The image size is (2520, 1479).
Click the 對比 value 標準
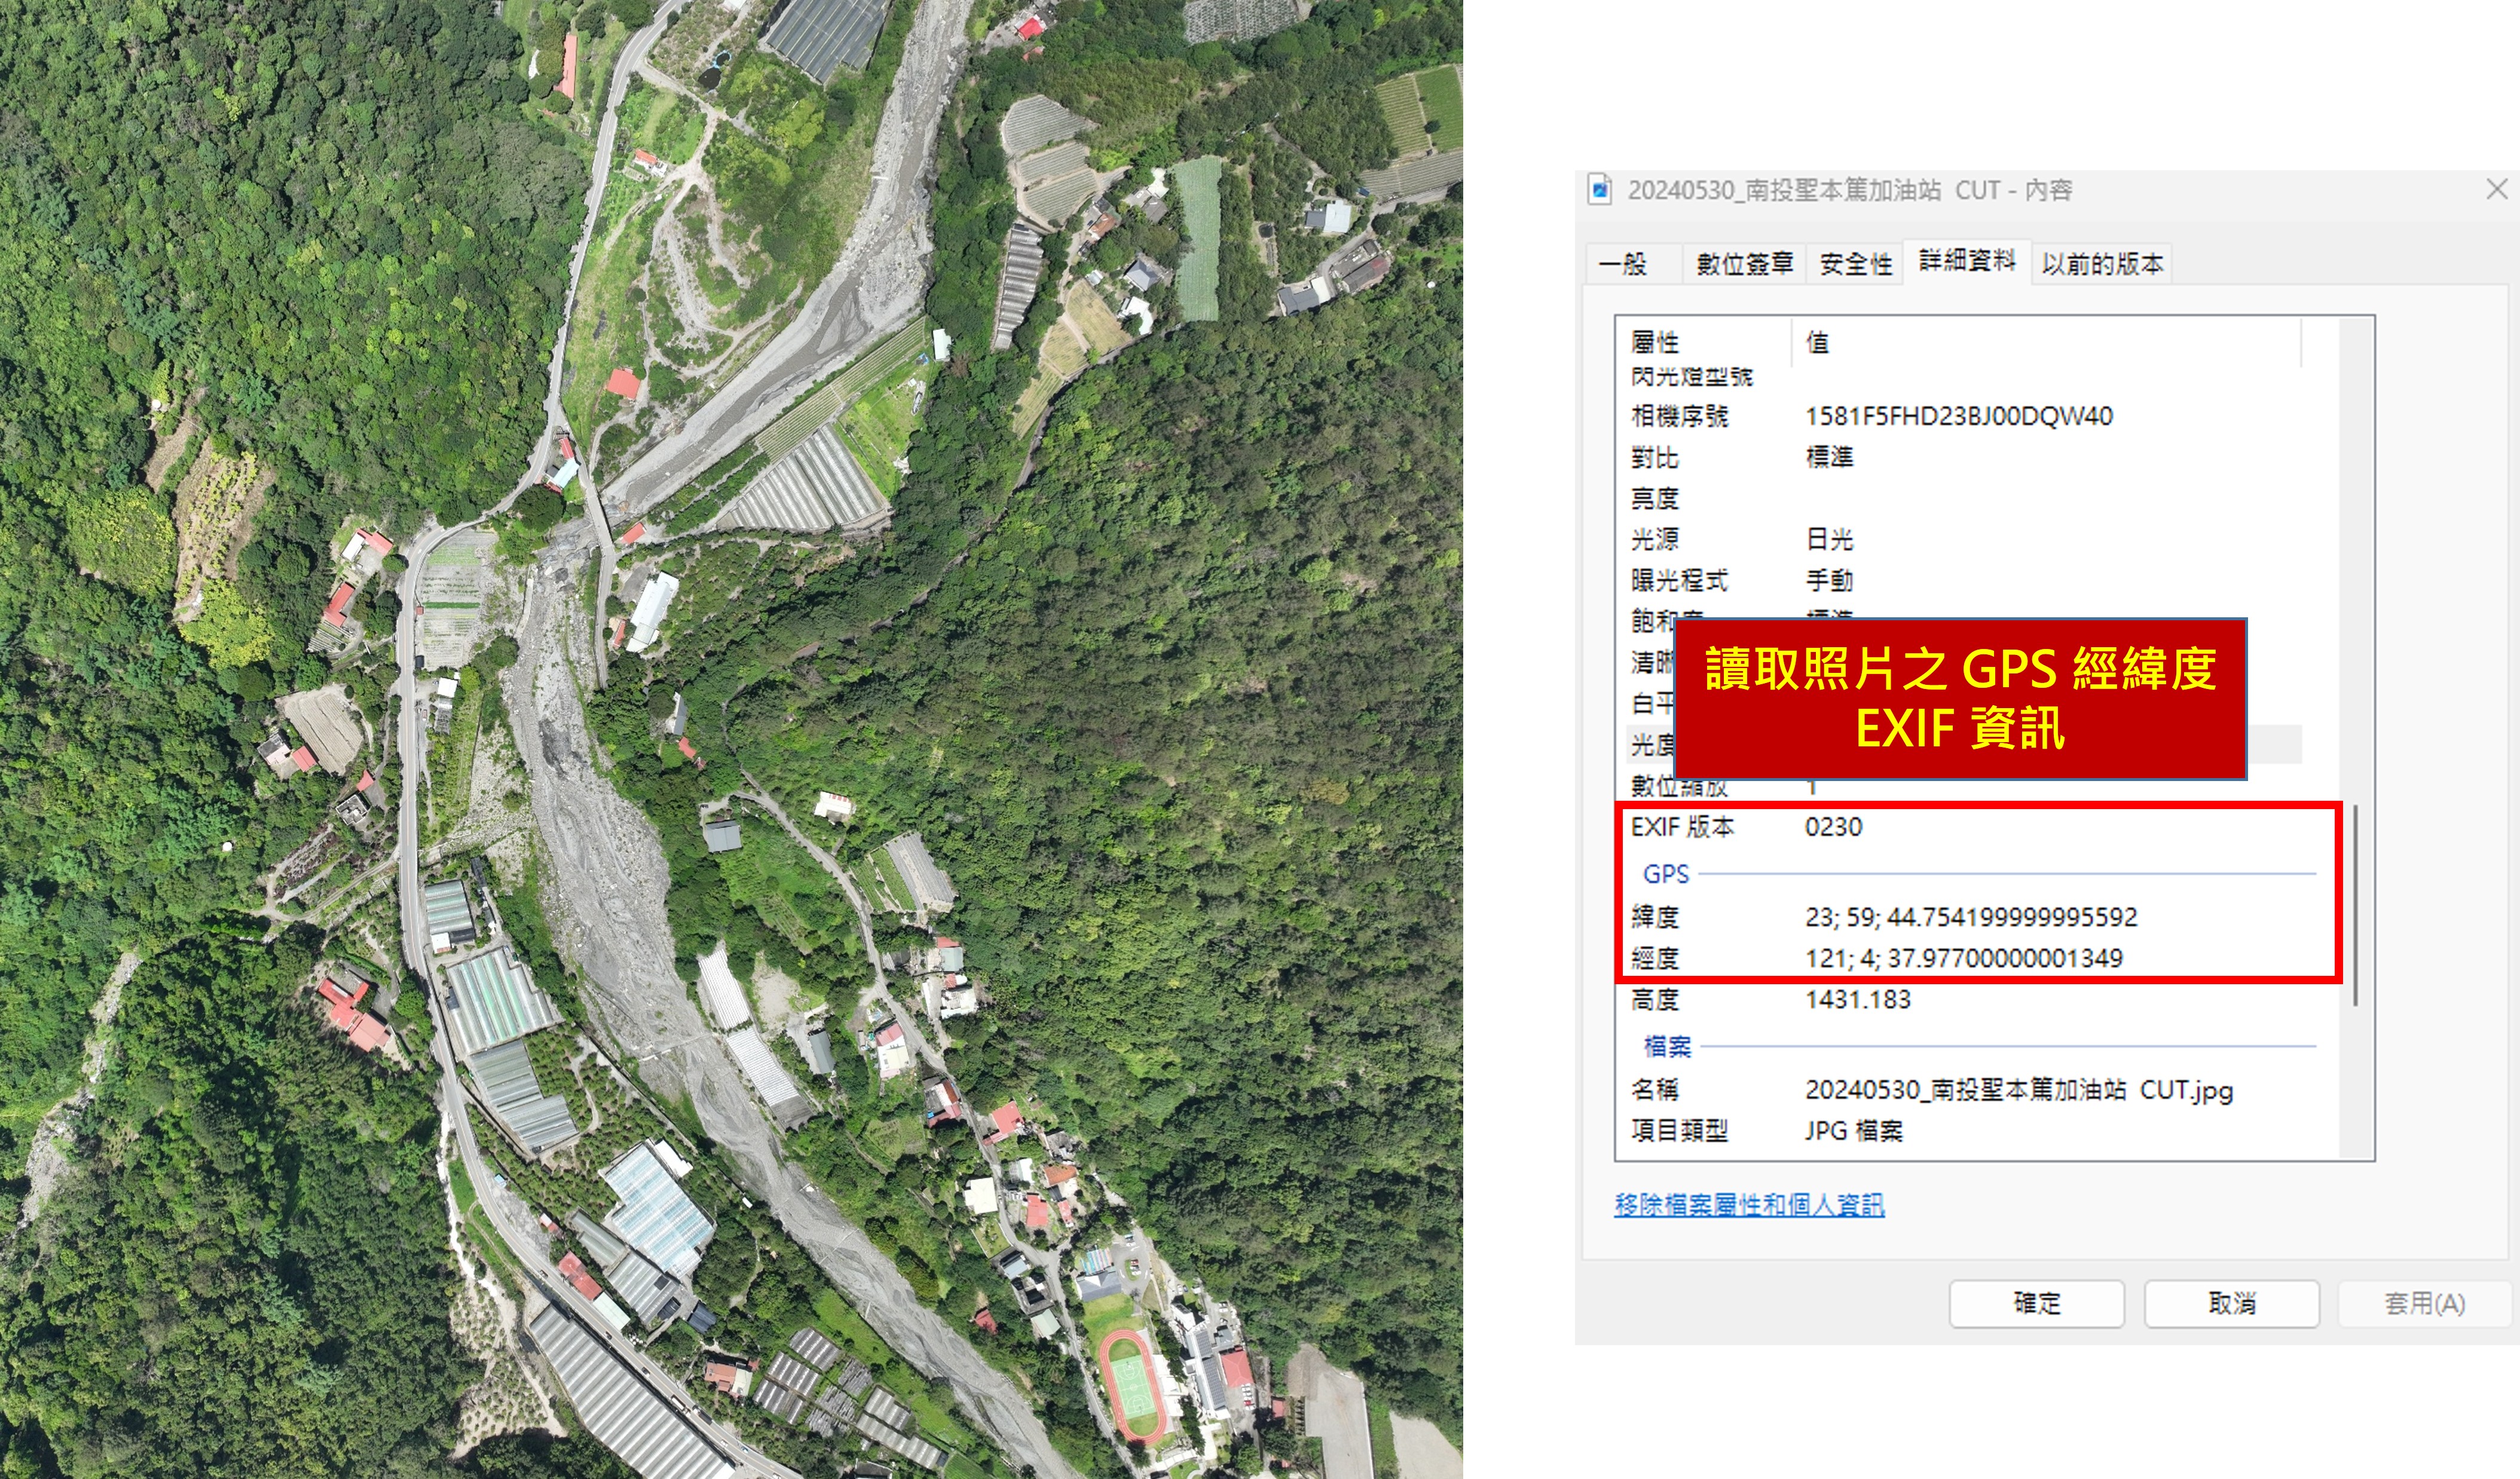click(1829, 457)
